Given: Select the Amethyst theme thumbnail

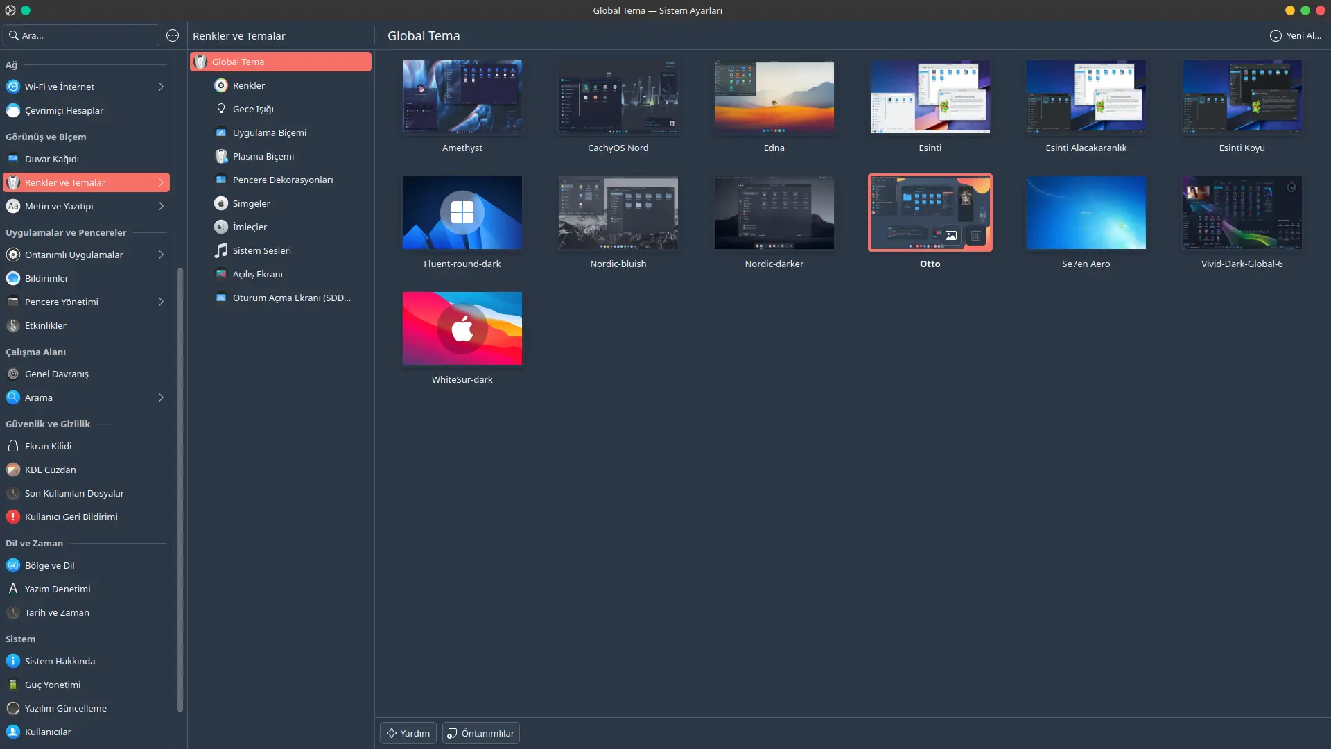Looking at the screenshot, I should click(462, 97).
